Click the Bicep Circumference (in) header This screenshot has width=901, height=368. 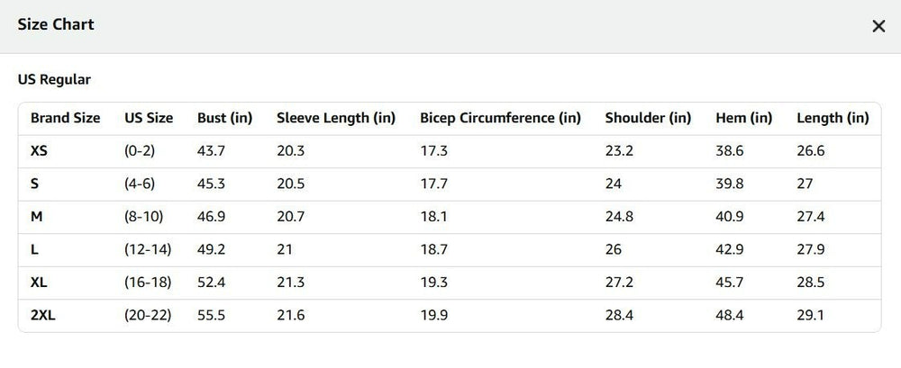(x=500, y=118)
